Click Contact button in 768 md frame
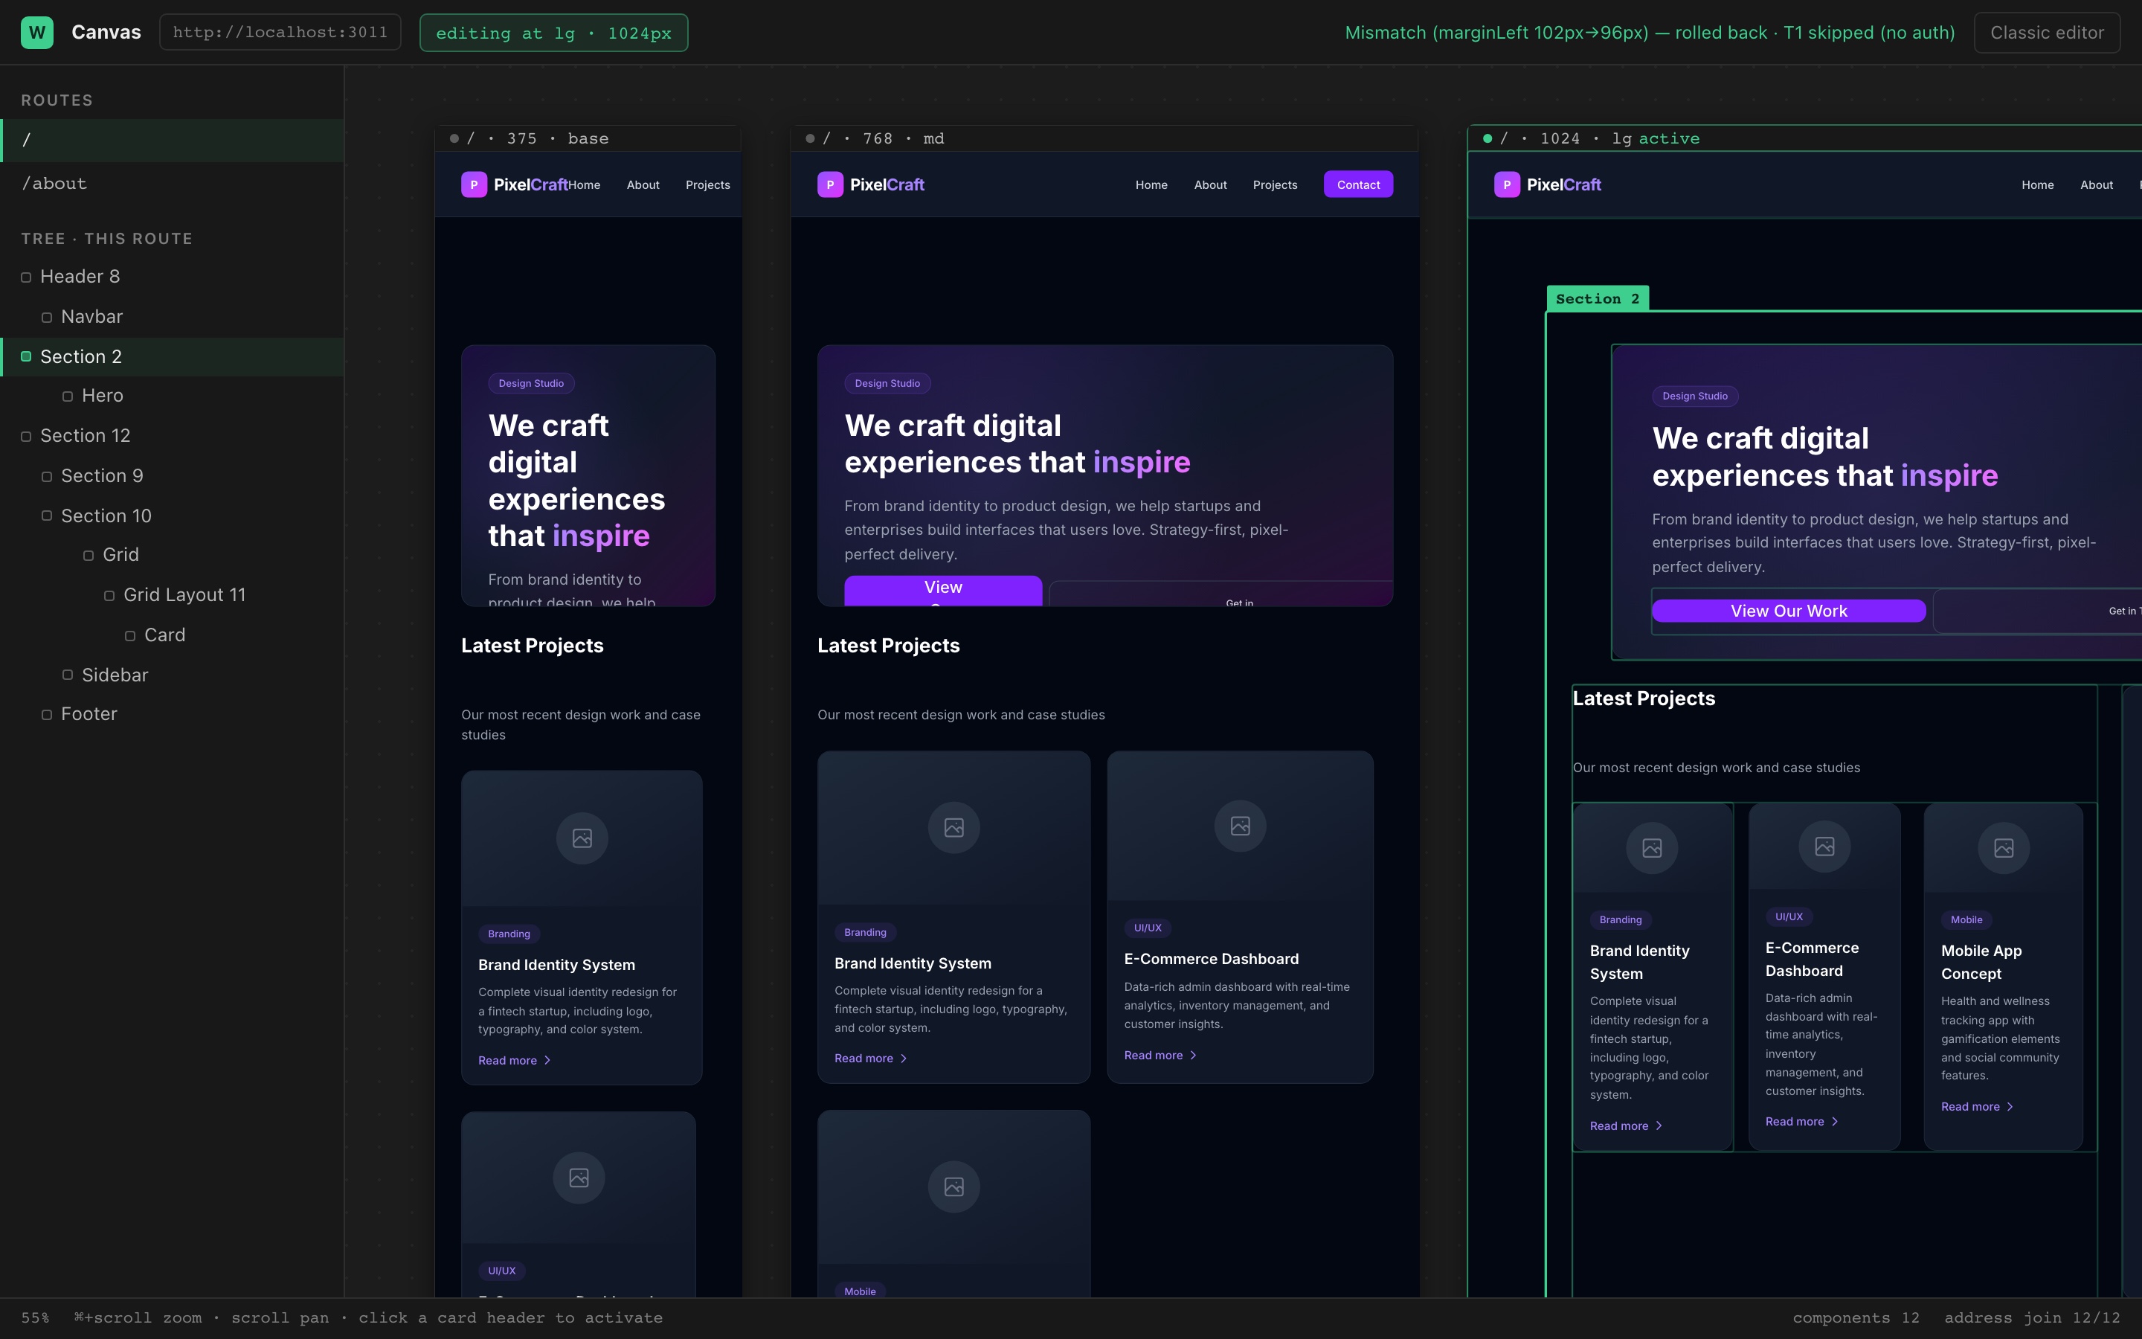2142x1339 pixels. pos(1358,184)
